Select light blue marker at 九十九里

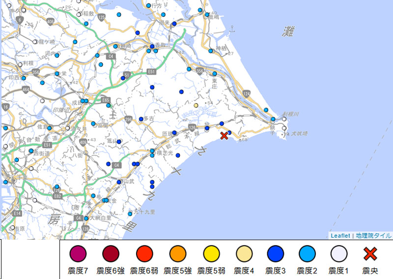pos(130,214)
